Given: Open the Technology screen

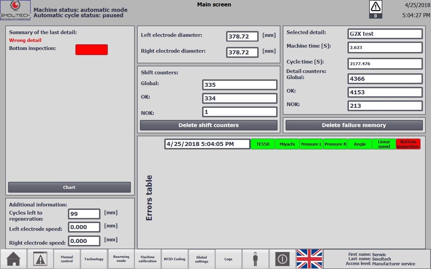Looking at the screenshot, I should [94, 259].
